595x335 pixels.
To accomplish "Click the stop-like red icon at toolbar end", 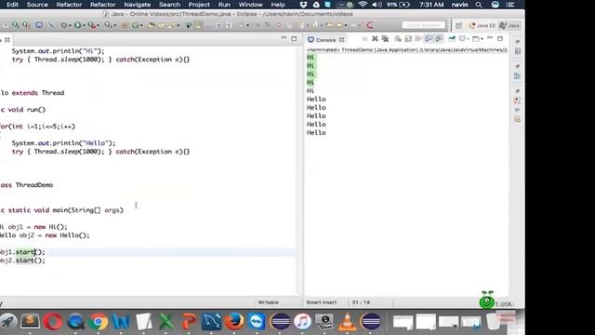I will point(370,25).
